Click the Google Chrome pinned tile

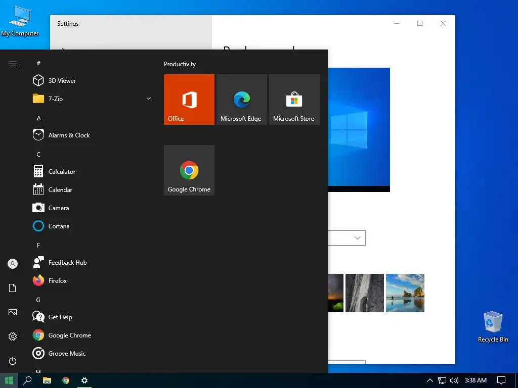(x=189, y=170)
